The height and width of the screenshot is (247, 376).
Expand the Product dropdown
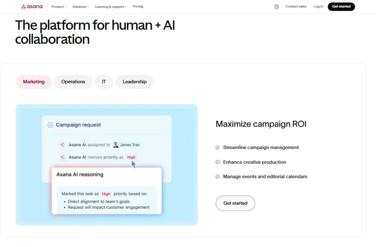(x=59, y=6)
